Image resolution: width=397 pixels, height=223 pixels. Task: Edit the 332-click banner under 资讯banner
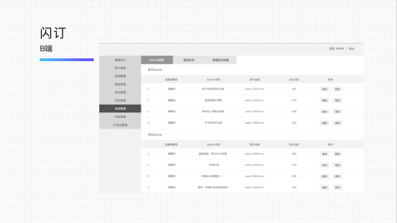(x=324, y=188)
